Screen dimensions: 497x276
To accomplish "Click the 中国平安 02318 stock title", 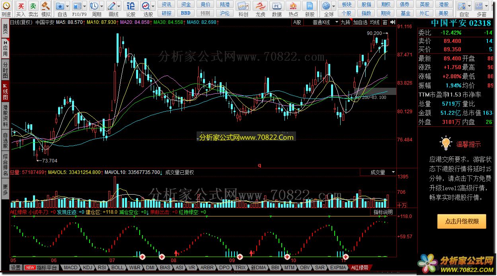I will coord(461,23).
